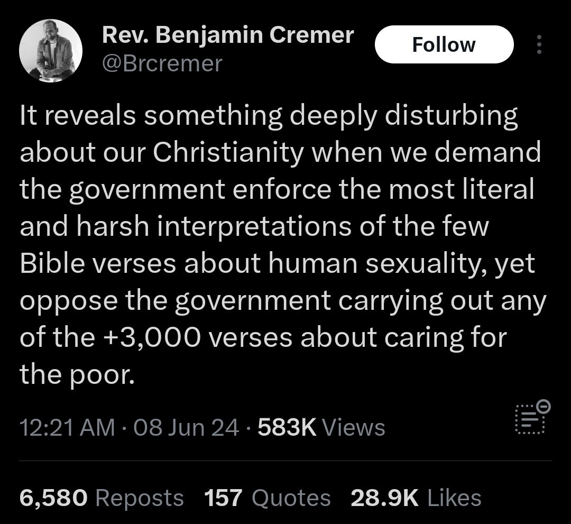Click the 6,580 repost count

53,498
